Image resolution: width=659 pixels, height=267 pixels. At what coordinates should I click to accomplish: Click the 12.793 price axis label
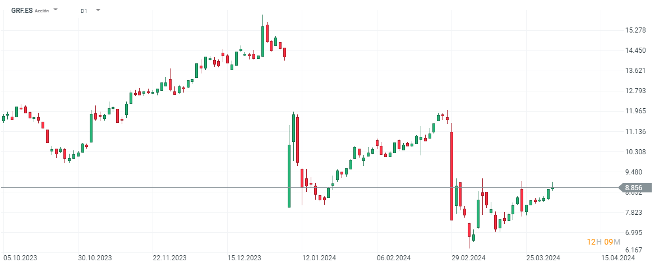637,91
